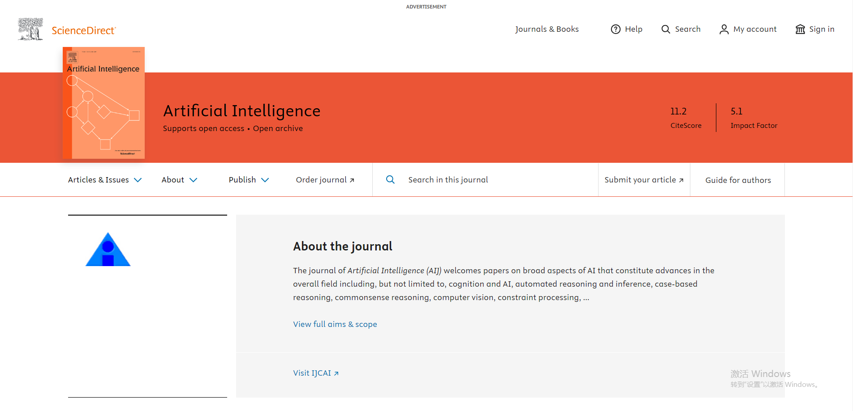
Task: Click the Elsevier tree logo
Action: (x=30, y=29)
